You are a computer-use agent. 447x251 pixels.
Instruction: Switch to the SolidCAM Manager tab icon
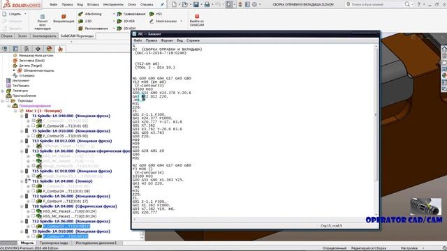[60, 49]
